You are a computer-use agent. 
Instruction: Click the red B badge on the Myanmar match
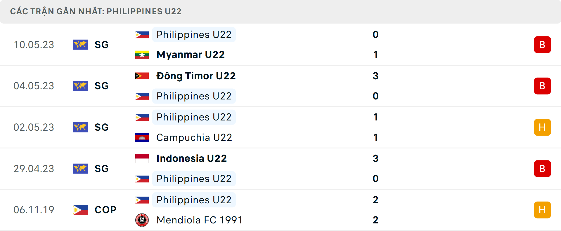[543, 45]
